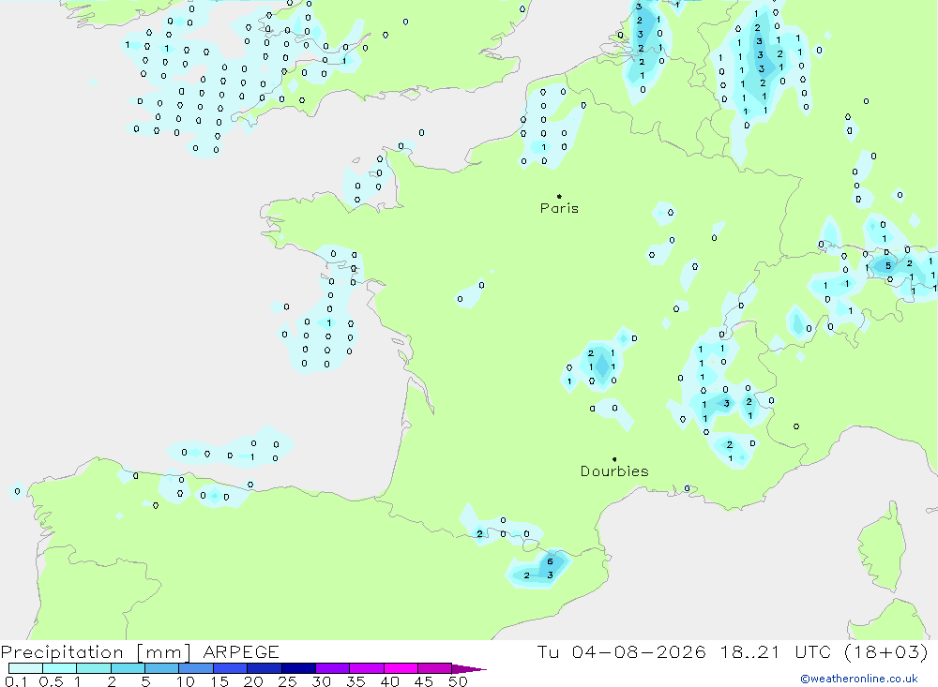Open the weatheronline.co.uk link
Screen dimensions: 938x687
[859, 679]
